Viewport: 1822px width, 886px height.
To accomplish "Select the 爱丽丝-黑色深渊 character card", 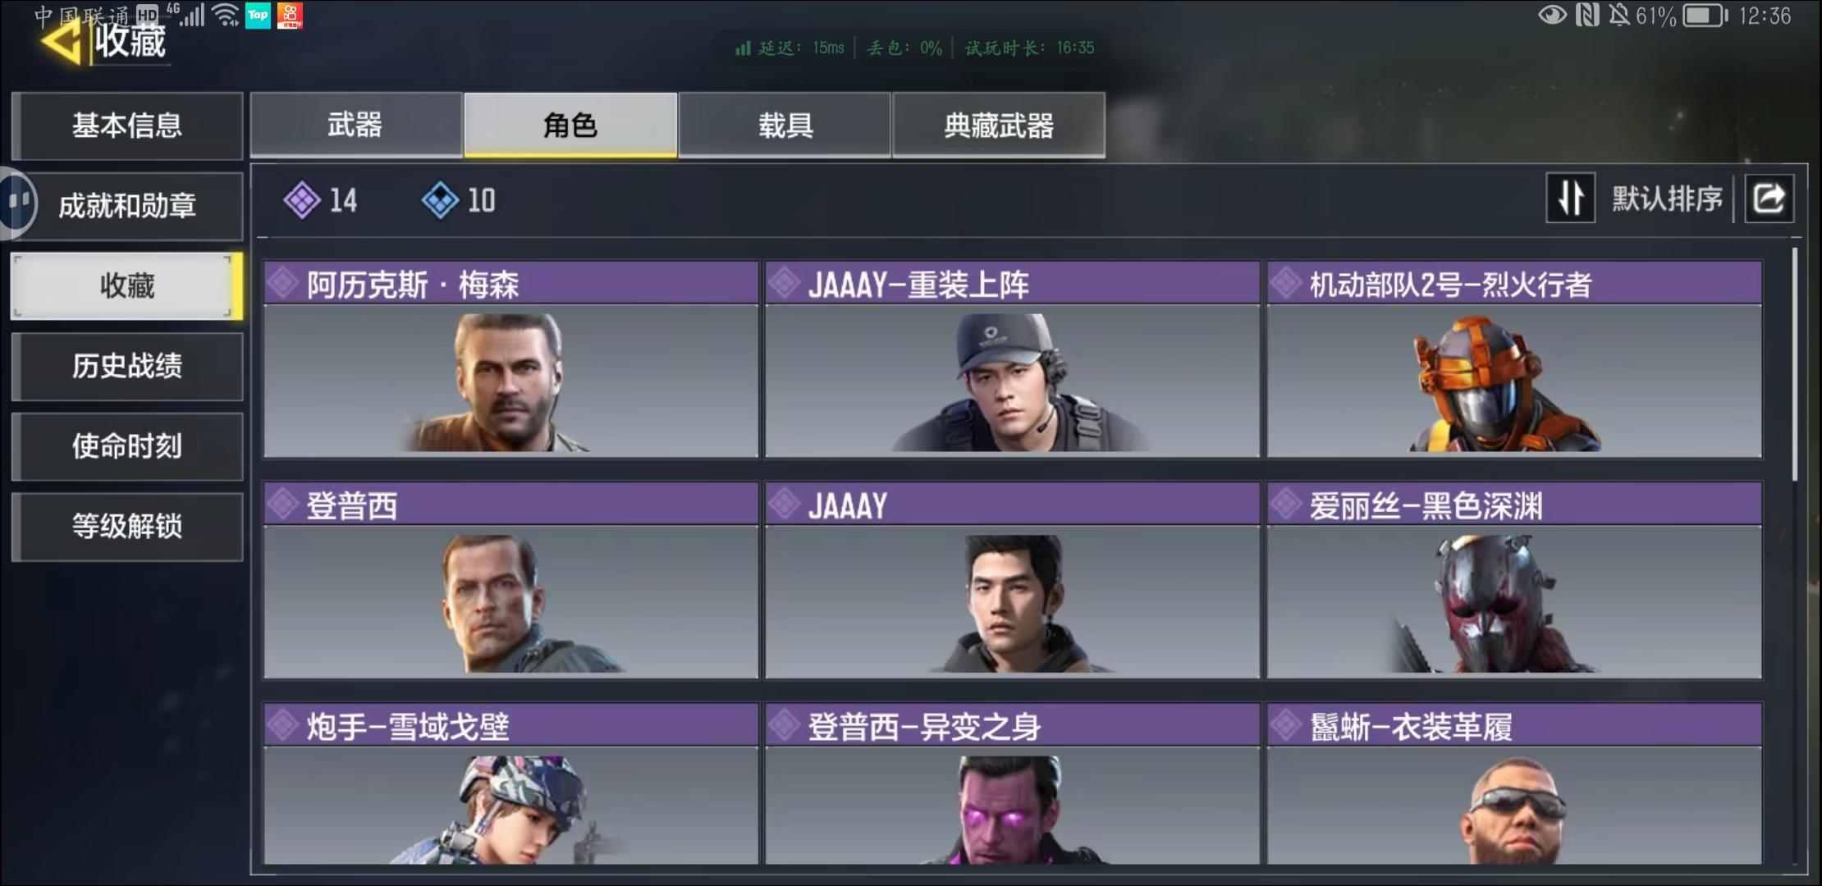I will click(1514, 580).
